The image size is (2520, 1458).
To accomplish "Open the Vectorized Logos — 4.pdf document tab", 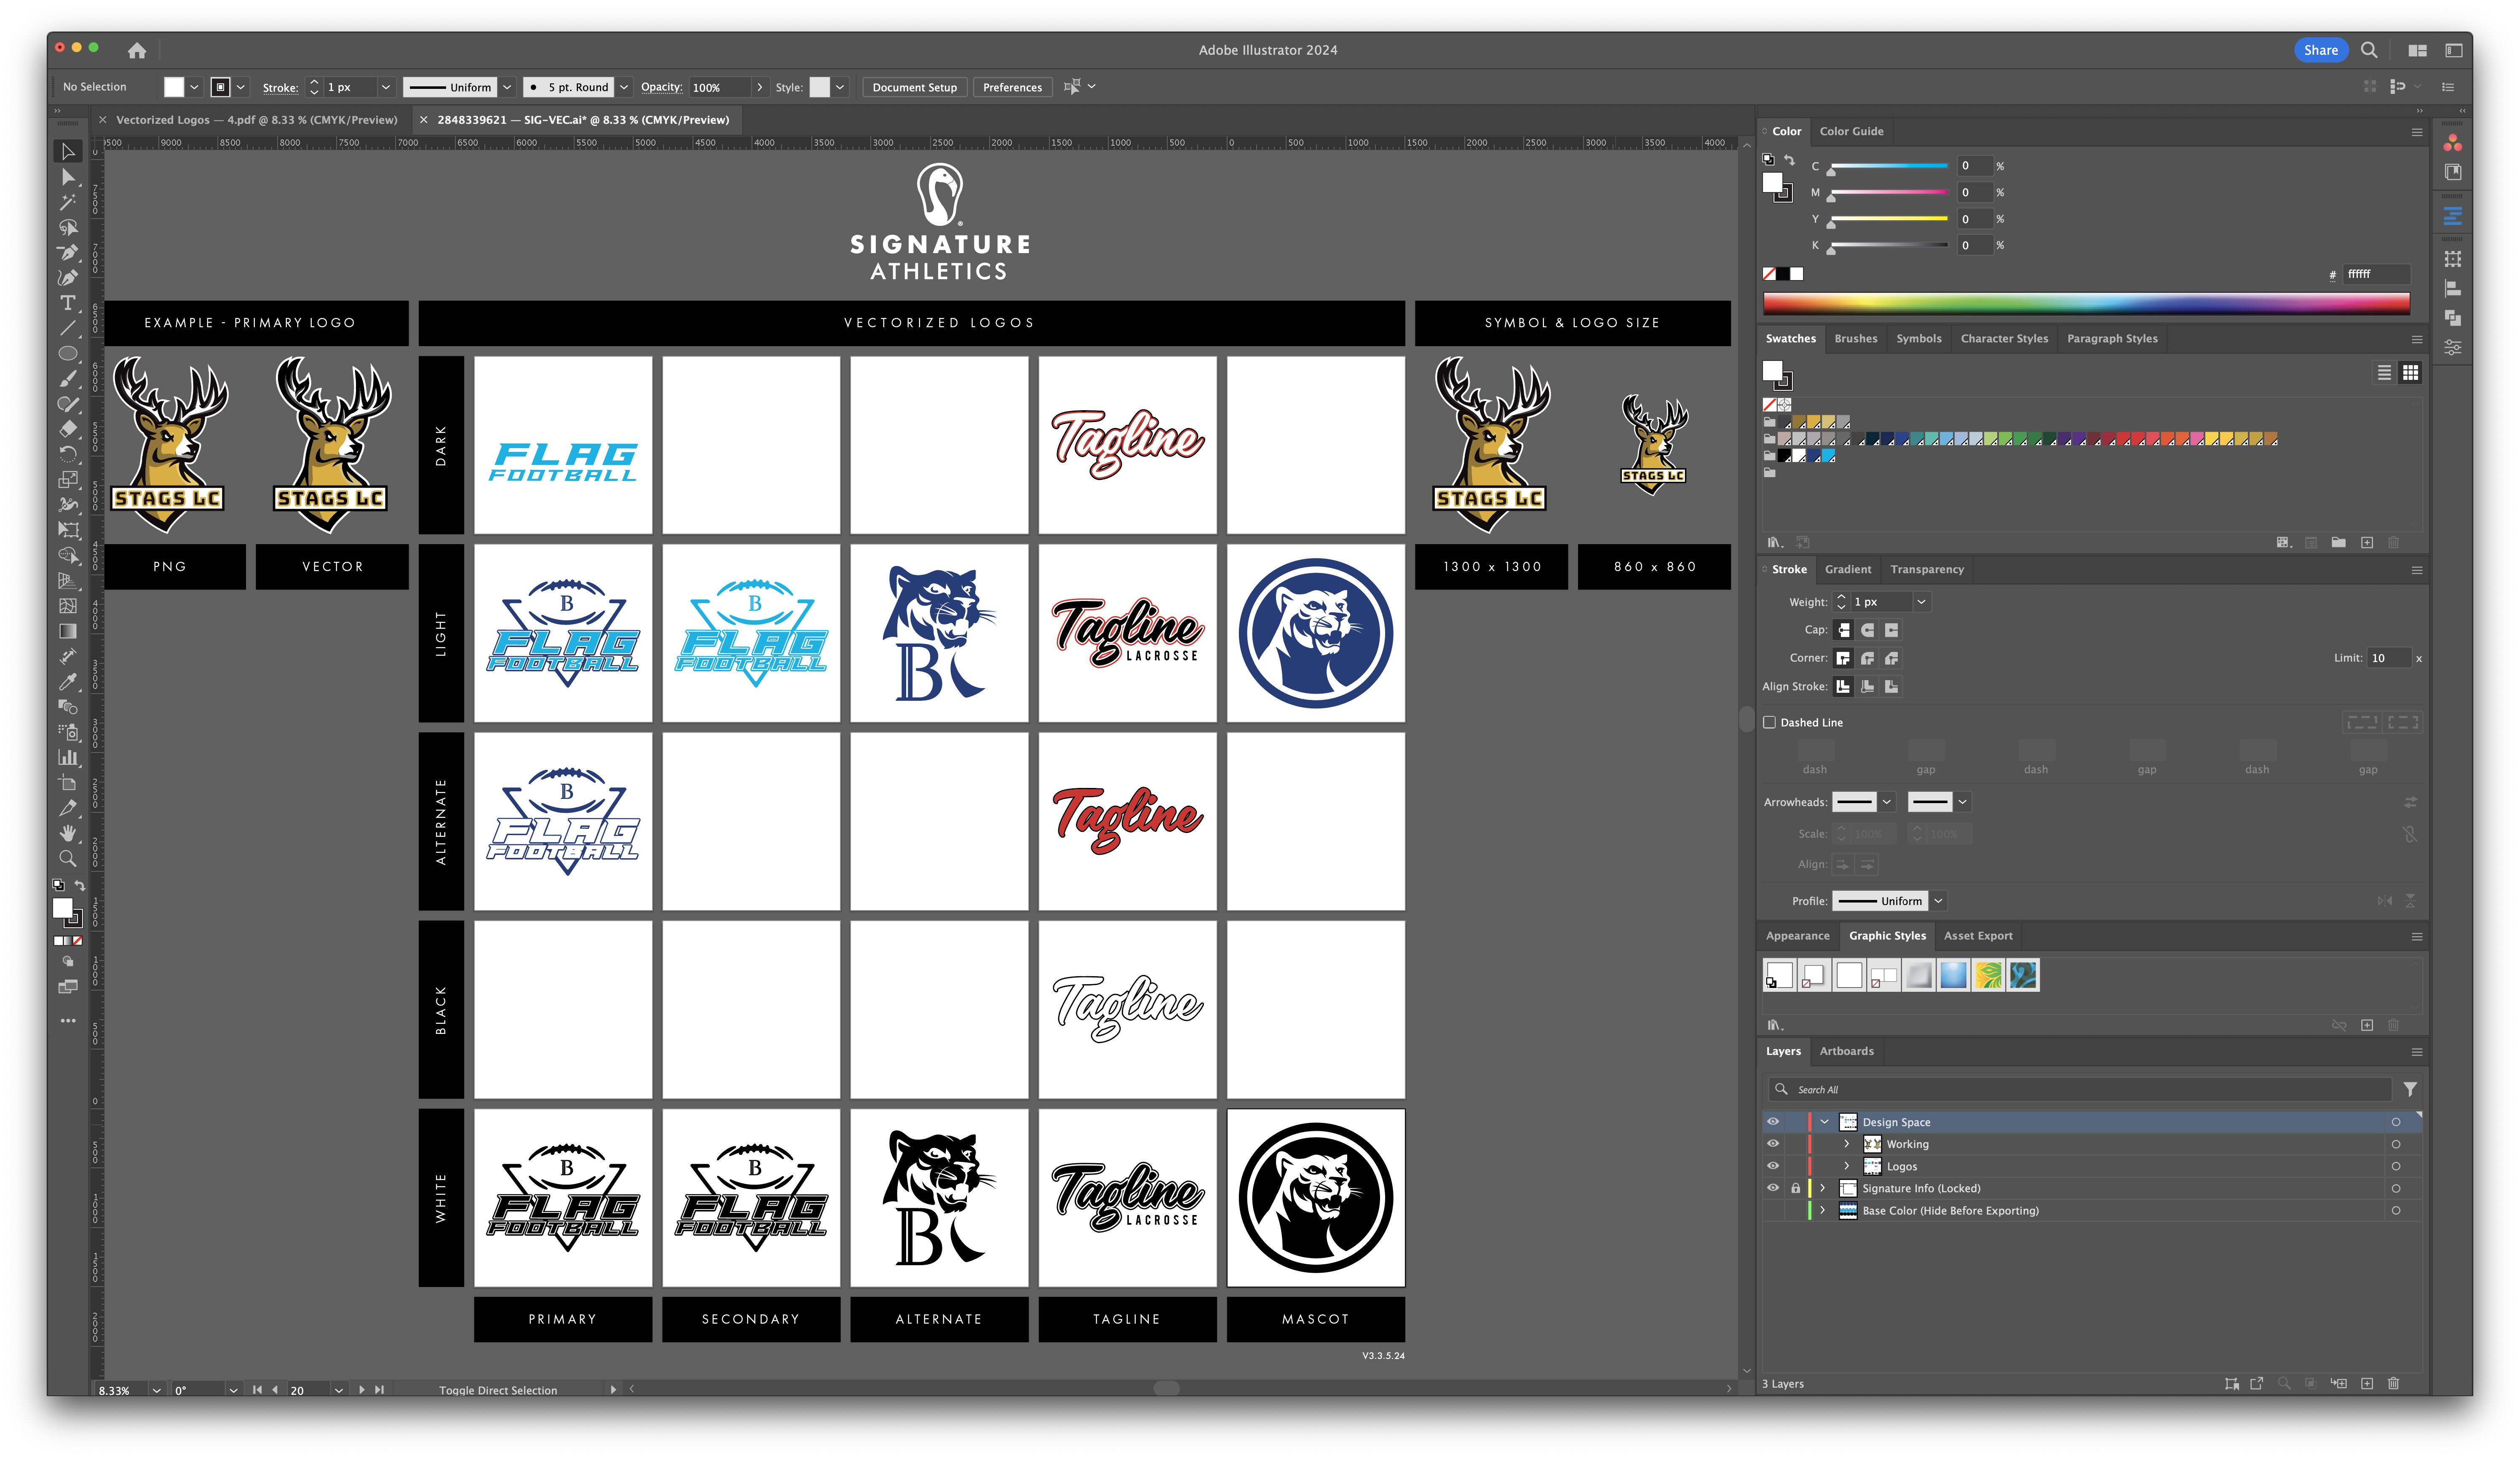I will pyautogui.click(x=256, y=120).
